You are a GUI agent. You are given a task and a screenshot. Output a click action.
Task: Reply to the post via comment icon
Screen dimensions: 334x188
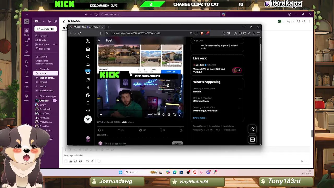pyautogui.click(x=100, y=130)
